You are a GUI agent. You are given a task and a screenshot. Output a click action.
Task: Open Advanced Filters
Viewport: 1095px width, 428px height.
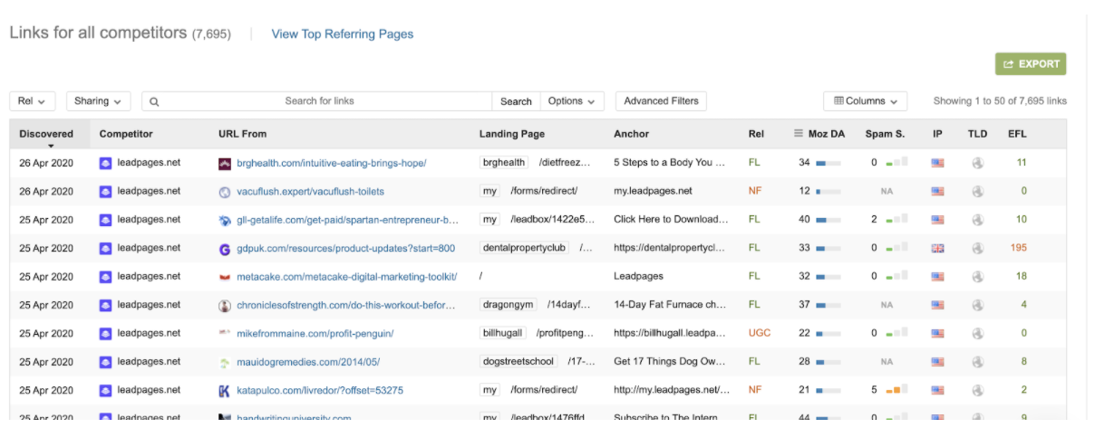pos(661,101)
